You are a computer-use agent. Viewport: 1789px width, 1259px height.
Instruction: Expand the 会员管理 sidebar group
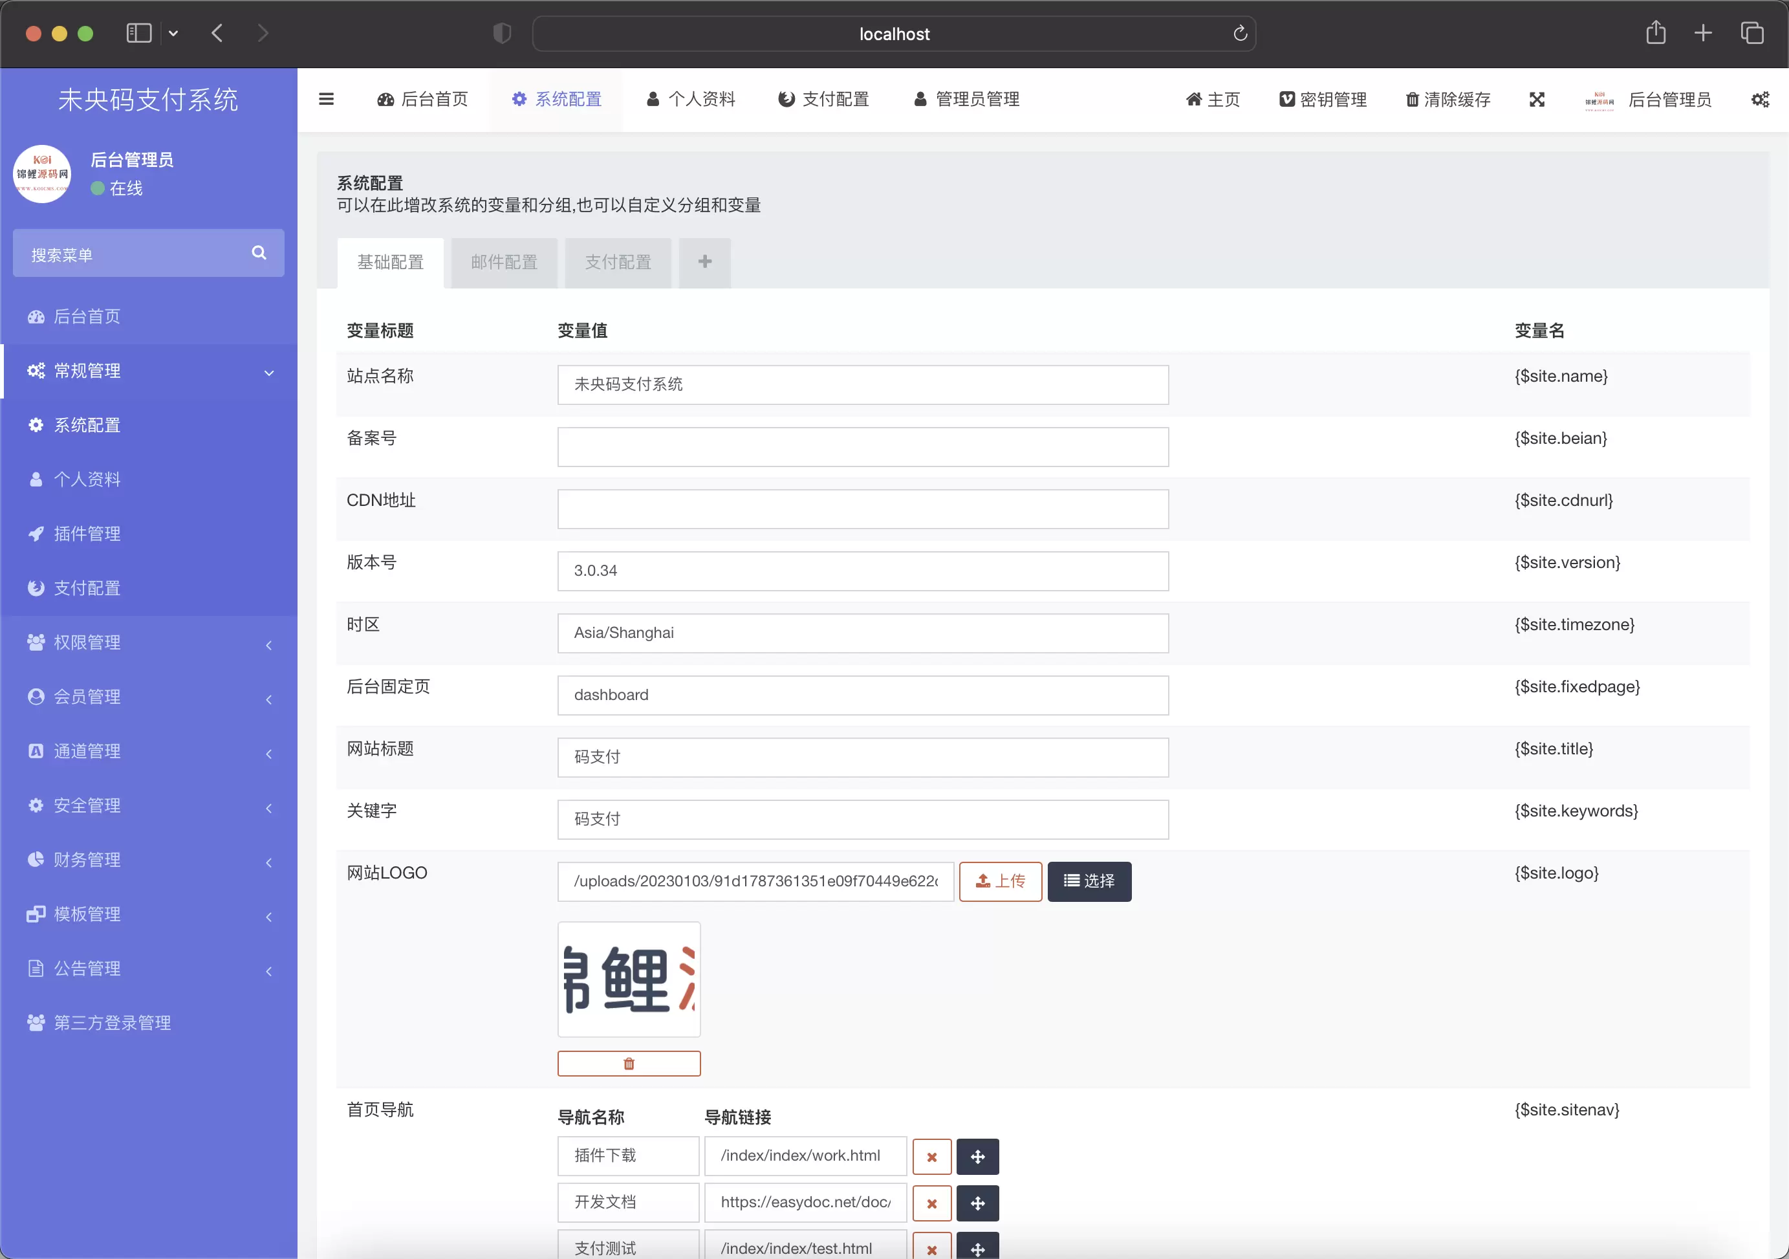[149, 697]
